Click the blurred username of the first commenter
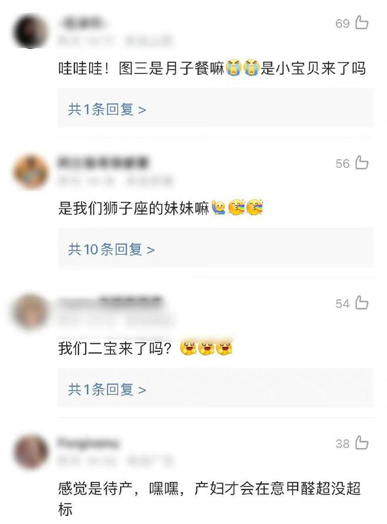The height and width of the screenshot is (524, 387). coord(81,22)
